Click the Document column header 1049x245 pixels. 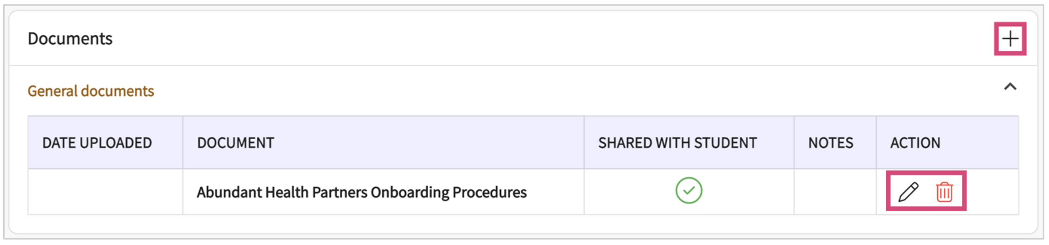[235, 143]
